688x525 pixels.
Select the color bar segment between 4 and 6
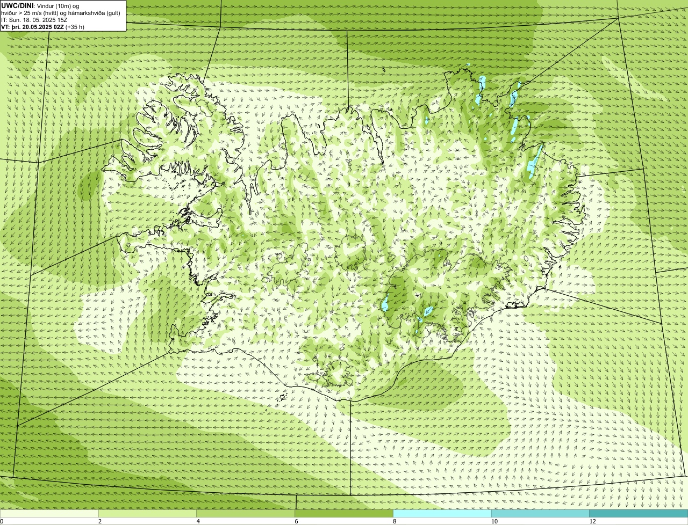point(246,513)
